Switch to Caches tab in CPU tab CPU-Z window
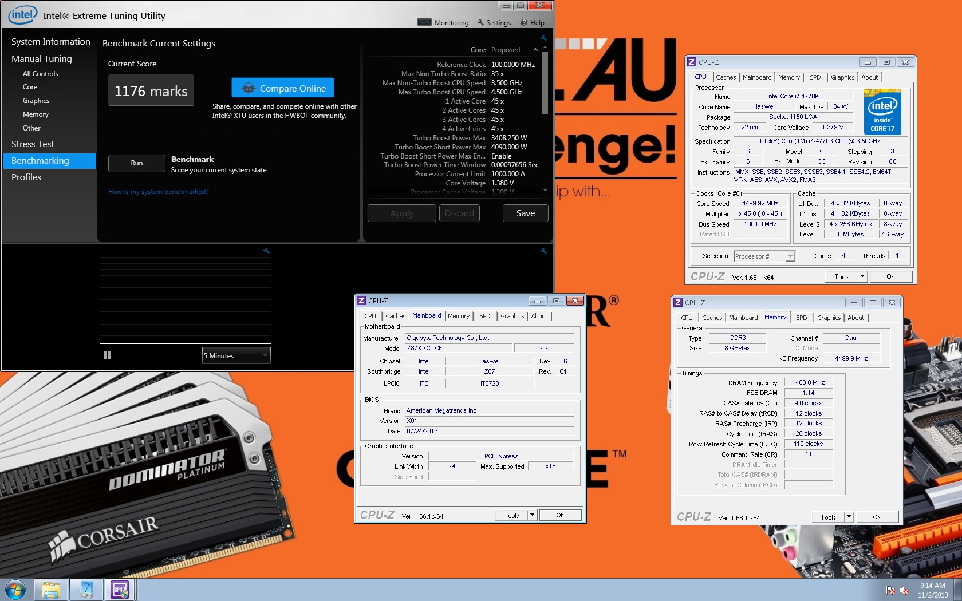962x601 pixels. 726,77
